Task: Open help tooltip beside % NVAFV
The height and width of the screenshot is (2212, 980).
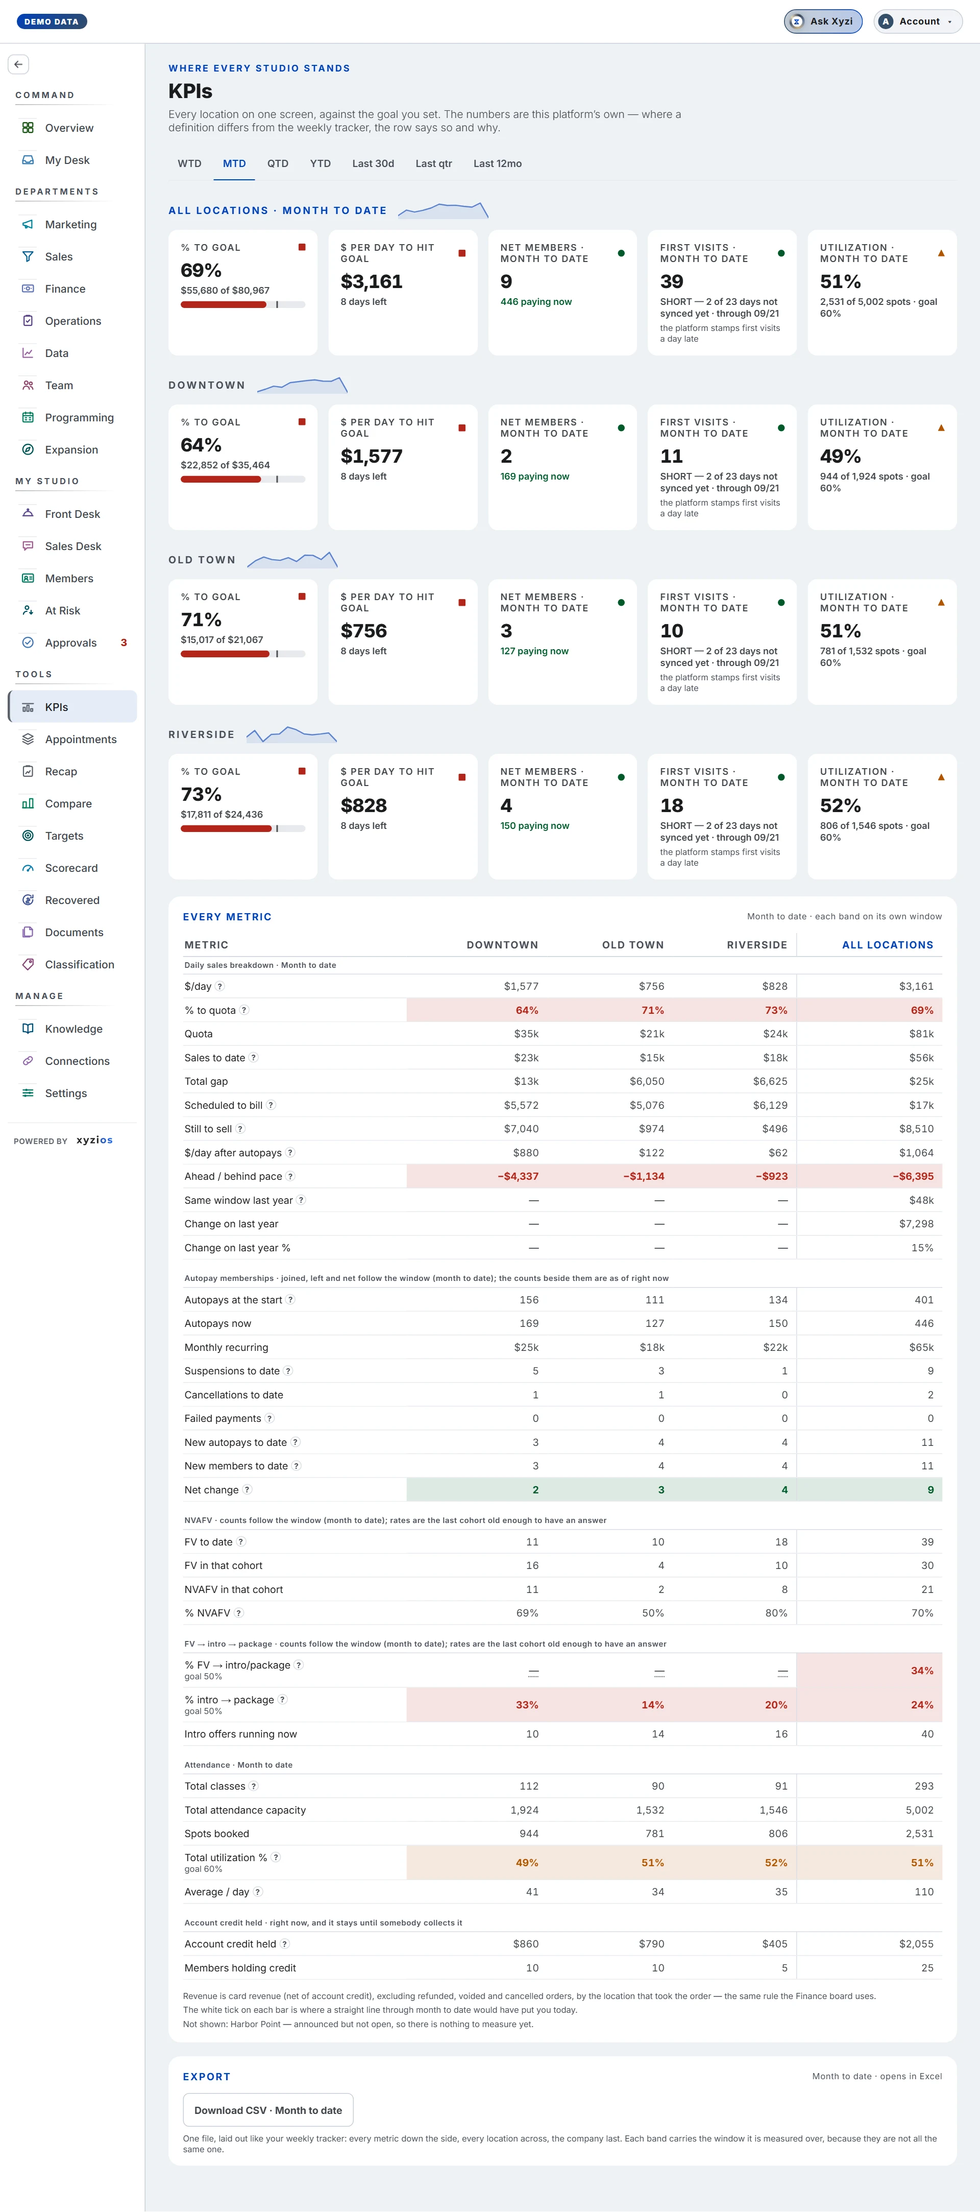Action: point(238,1613)
